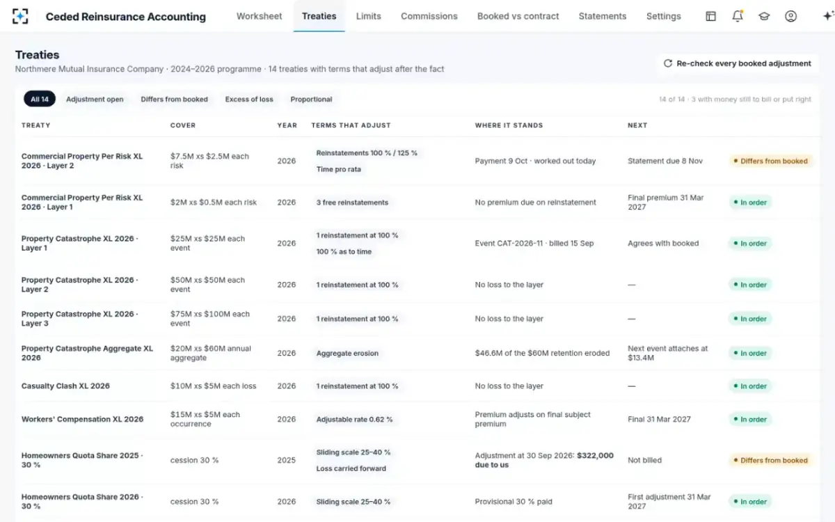835x522 pixels.
Task: Open Workers' Compensation XL 2026 treaty
Action: (x=82, y=419)
